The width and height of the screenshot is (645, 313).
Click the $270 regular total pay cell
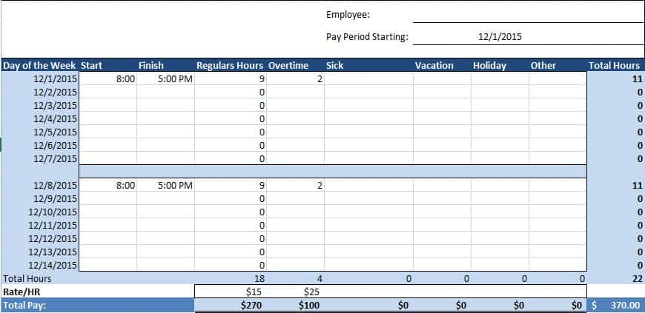[230, 305]
